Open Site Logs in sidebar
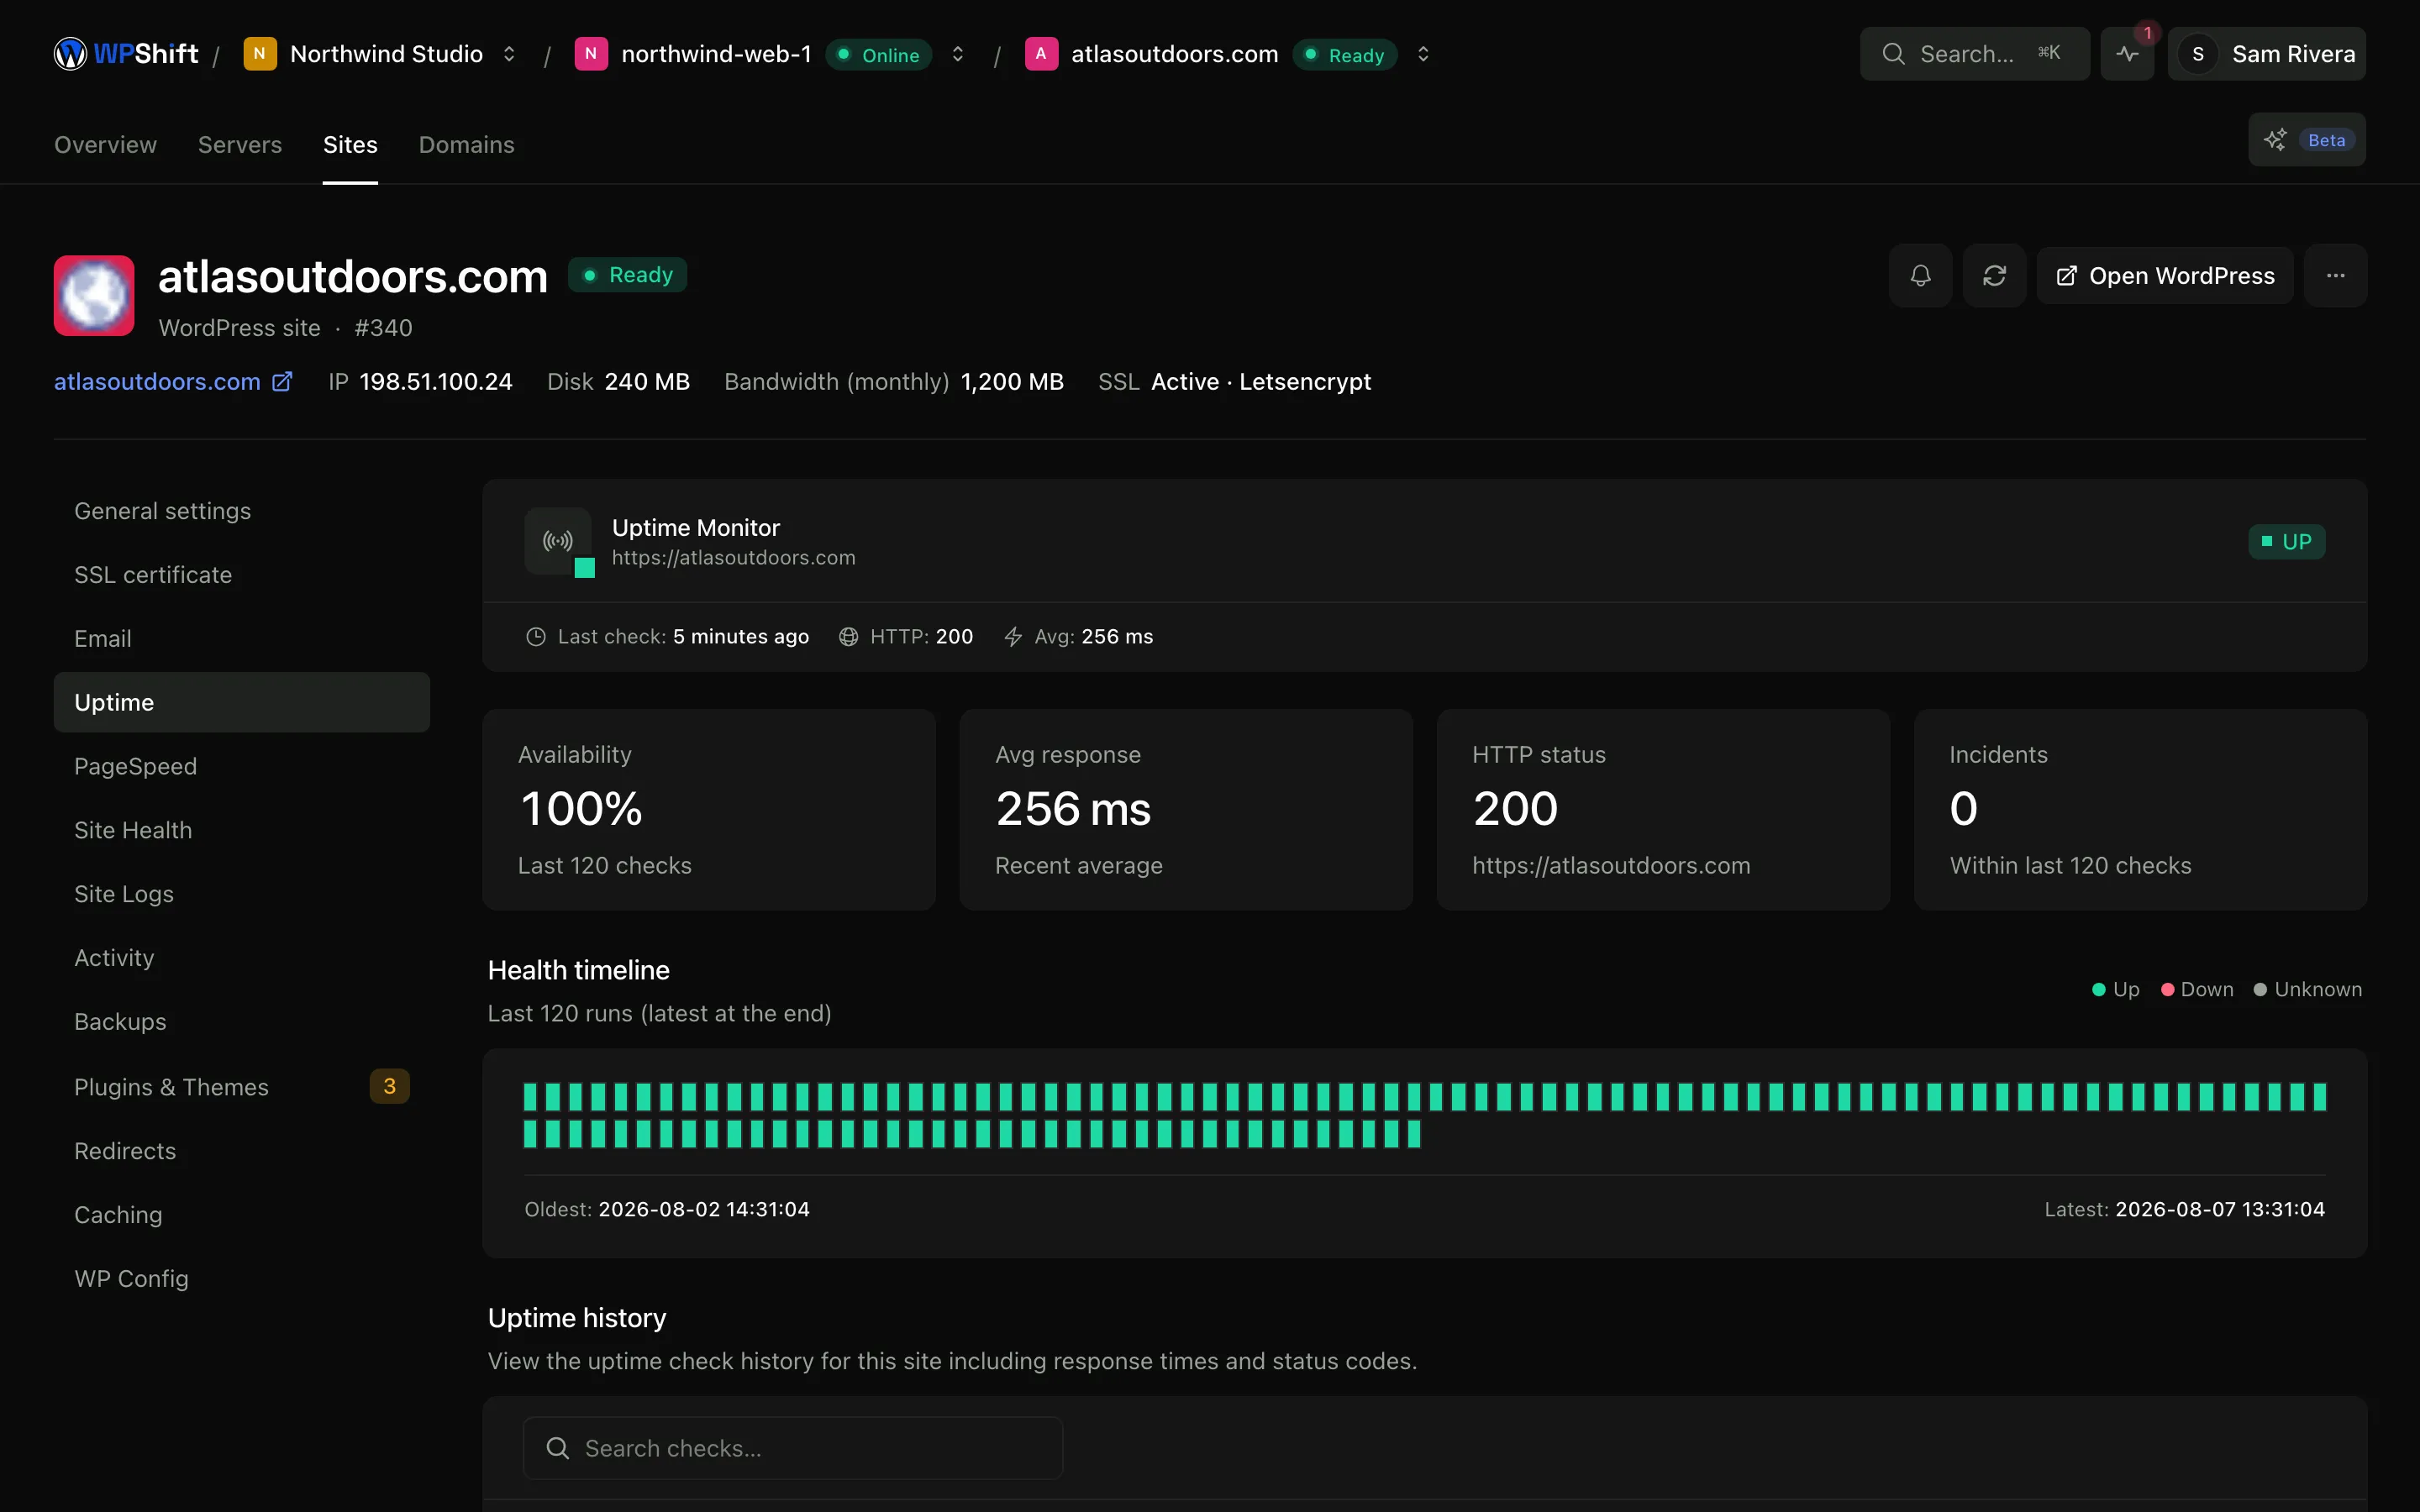The height and width of the screenshot is (1512, 2420). 242,894
